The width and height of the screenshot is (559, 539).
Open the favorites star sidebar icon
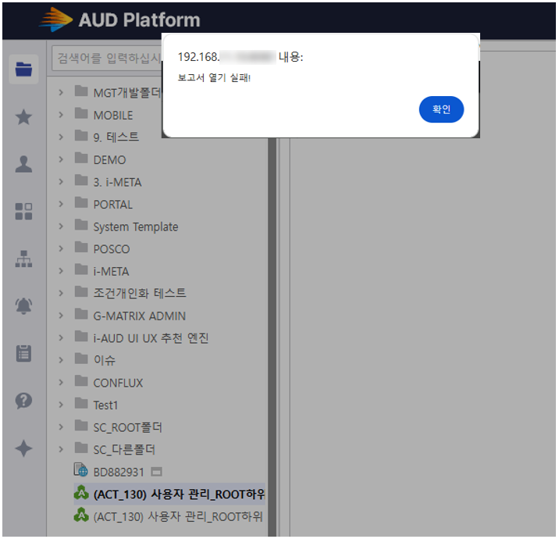click(x=23, y=117)
